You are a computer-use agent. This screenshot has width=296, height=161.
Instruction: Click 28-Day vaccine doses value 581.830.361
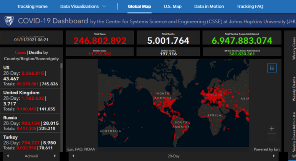coord(242,54)
